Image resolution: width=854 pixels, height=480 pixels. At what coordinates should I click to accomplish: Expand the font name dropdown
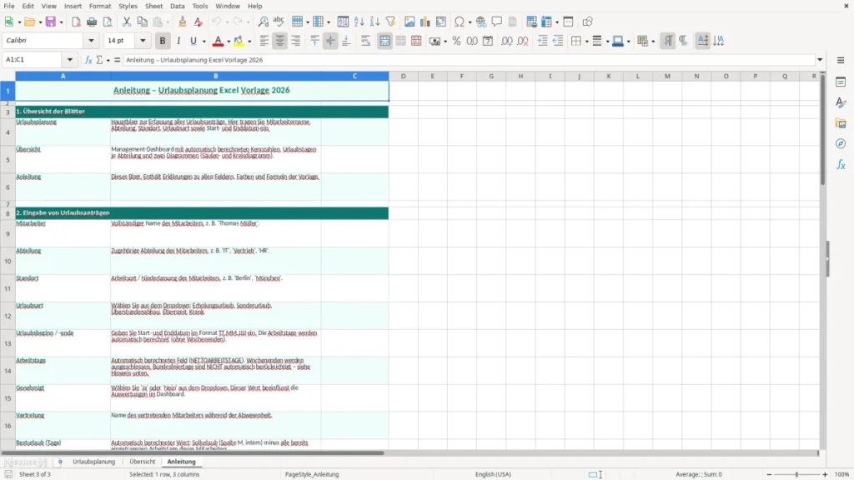coord(91,40)
